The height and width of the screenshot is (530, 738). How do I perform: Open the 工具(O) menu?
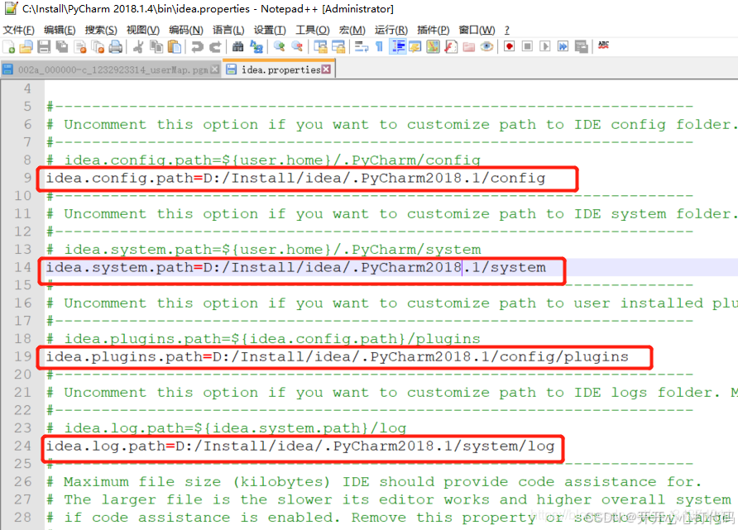[312, 30]
